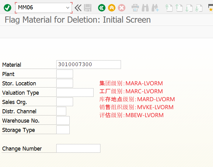Viewport: 213px width, 167px height.
Task: Click the MBEW-LVORM annotation text
Action: pos(131,115)
